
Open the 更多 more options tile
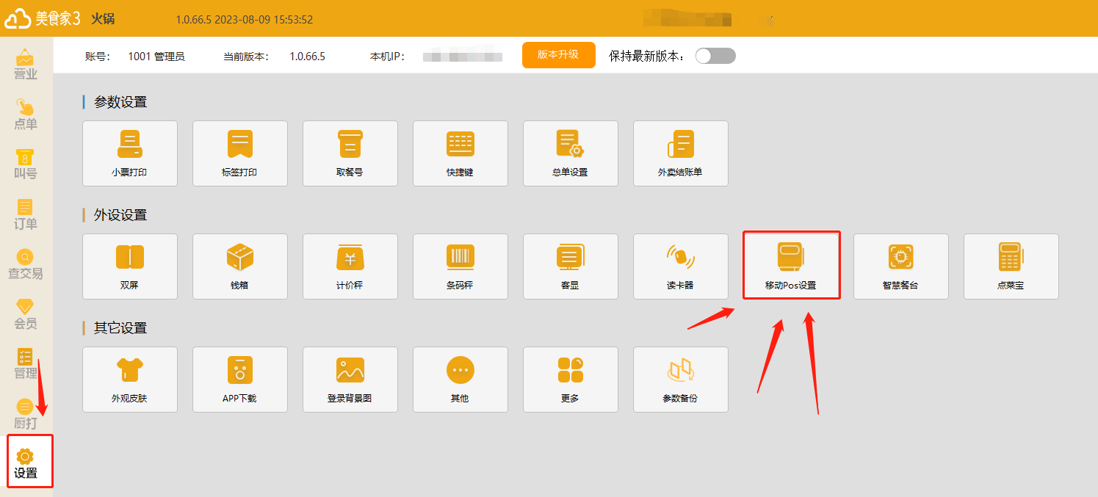pos(571,380)
